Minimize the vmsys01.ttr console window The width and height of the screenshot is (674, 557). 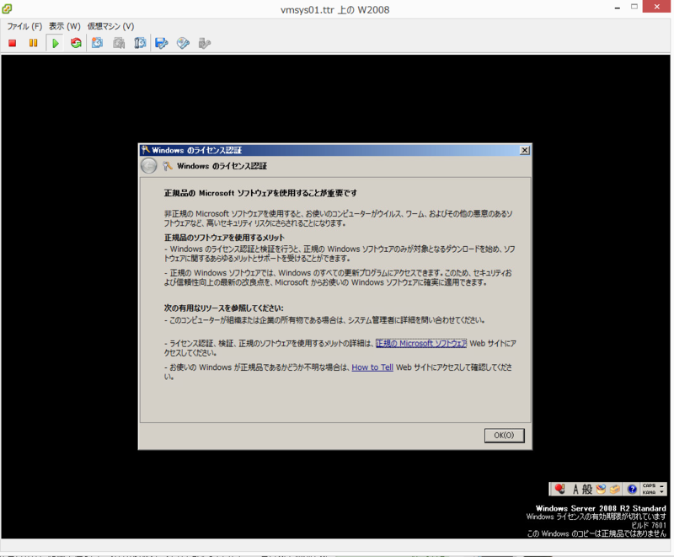618,8
